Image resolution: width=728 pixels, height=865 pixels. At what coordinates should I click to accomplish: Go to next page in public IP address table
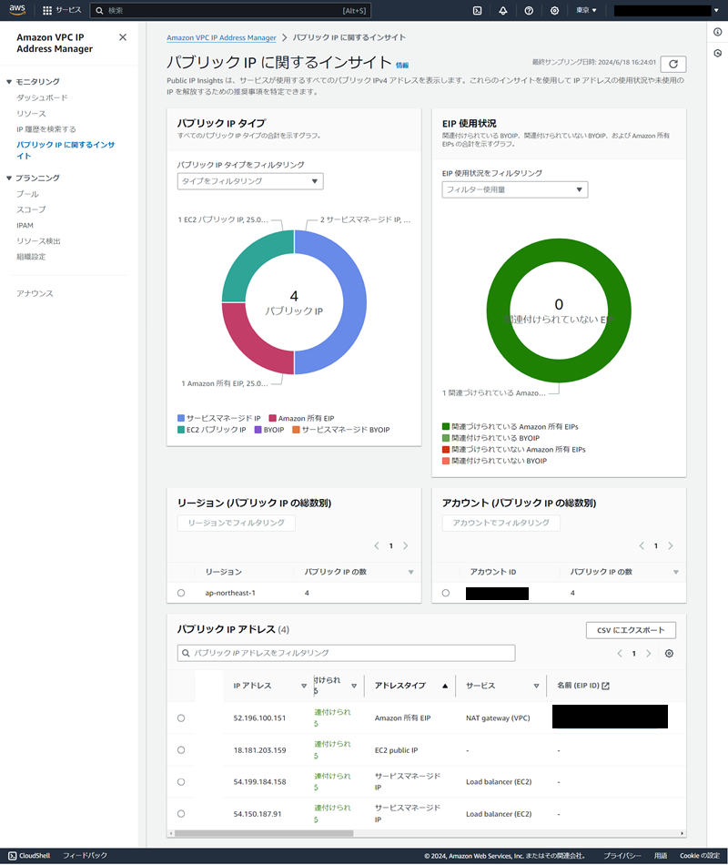(x=649, y=653)
